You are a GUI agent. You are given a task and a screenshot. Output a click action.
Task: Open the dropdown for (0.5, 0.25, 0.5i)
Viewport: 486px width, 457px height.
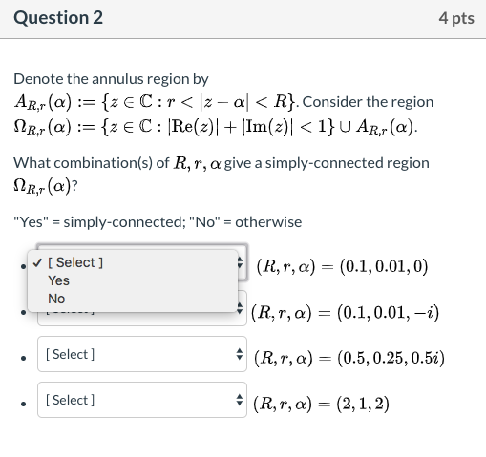[142, 354]
